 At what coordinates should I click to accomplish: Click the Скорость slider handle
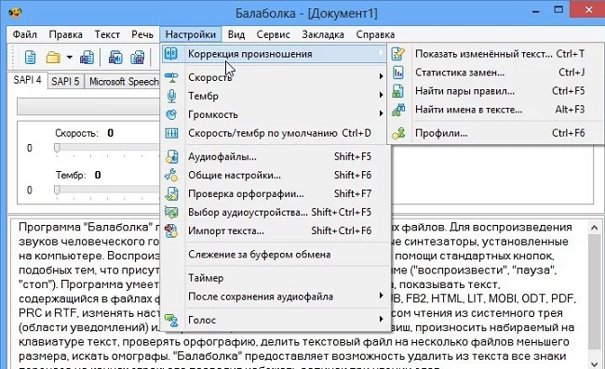pos(57,148)
